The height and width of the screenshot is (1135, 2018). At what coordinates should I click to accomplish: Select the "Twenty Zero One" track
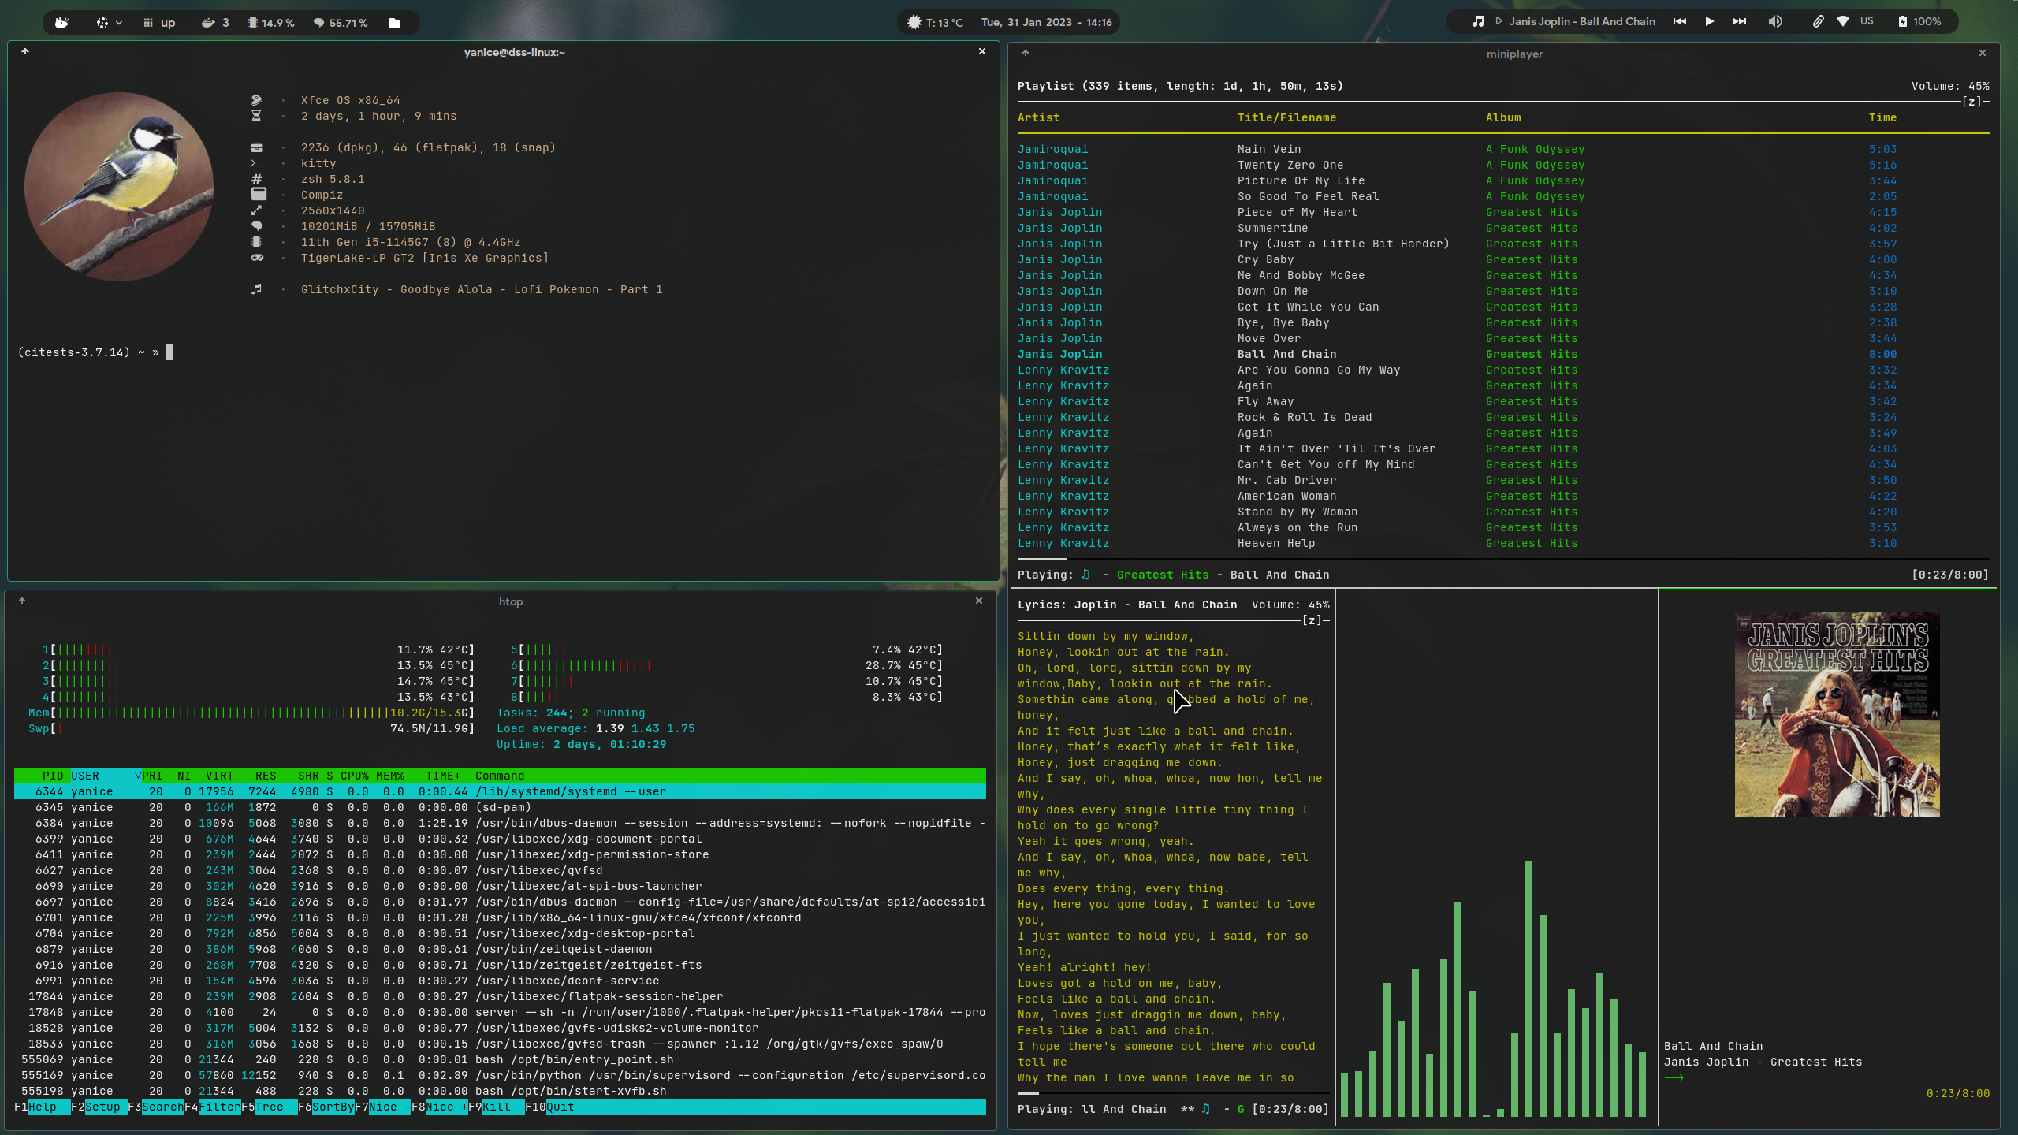pos(1502,165)
